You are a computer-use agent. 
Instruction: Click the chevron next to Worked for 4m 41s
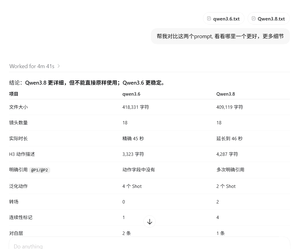pyautogui.click(x=59, y=66)
